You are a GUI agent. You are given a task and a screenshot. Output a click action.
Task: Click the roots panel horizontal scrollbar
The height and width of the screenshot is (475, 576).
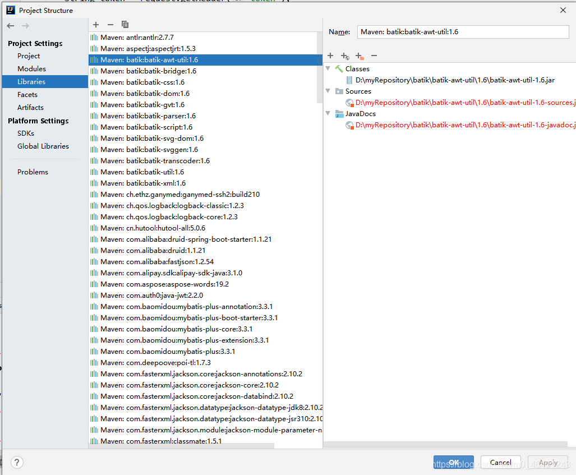click(445, 445)
